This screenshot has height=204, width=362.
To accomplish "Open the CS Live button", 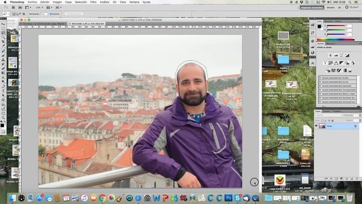I will coord(352,7).
